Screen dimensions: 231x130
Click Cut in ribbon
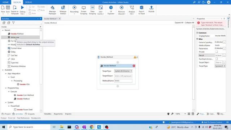[x=32, y=7]
